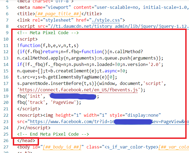Click n.callMethod.apply text on line 13
The image size is (189, 153).
coord(40,58)
